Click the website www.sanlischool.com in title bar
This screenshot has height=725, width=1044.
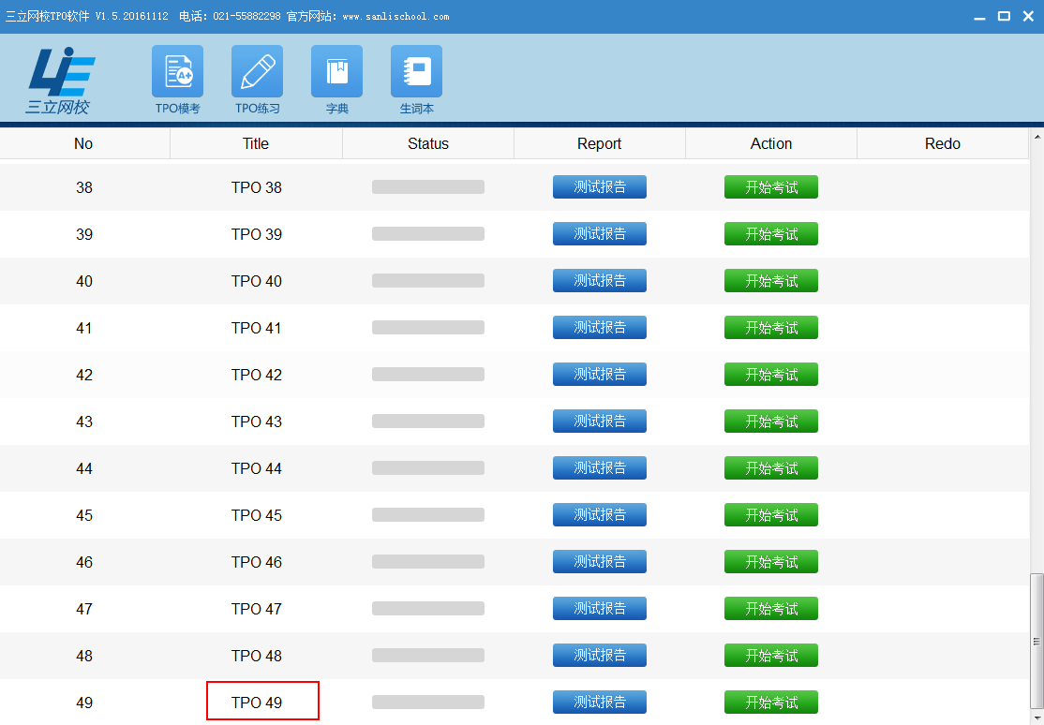point(395,17)
